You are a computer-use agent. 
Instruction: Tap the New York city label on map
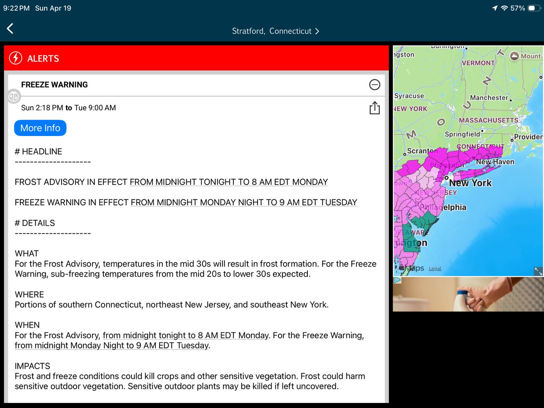coord(470,183)
